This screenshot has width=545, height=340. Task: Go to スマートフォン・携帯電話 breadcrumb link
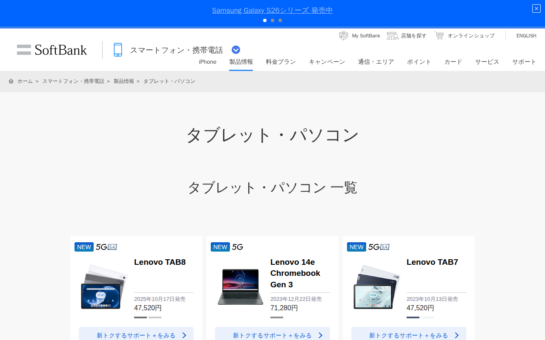(x=73, y=81)
